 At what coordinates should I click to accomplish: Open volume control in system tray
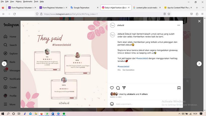pos(183,114)
